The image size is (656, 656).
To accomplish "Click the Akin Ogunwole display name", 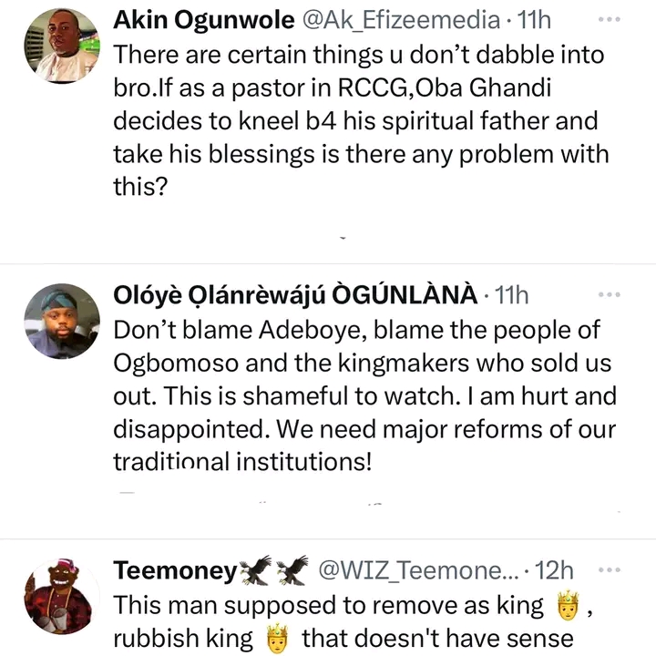I will 216,19.
